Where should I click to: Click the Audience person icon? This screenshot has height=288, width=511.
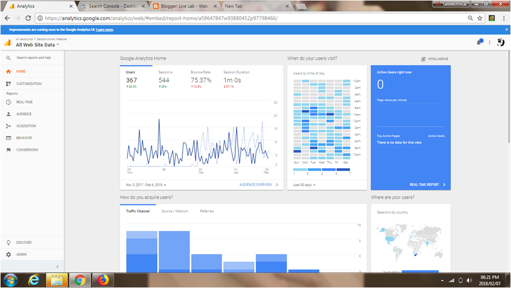8,114
